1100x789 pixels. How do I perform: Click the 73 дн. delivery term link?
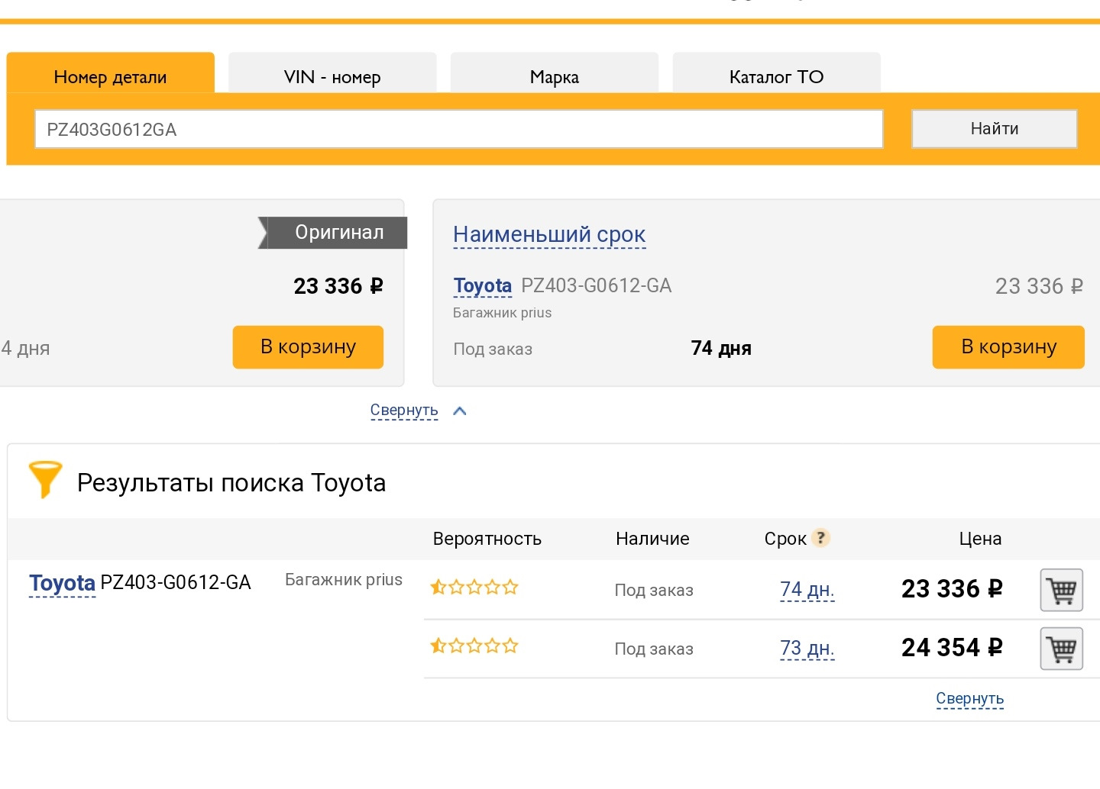[x=807, y=649]
